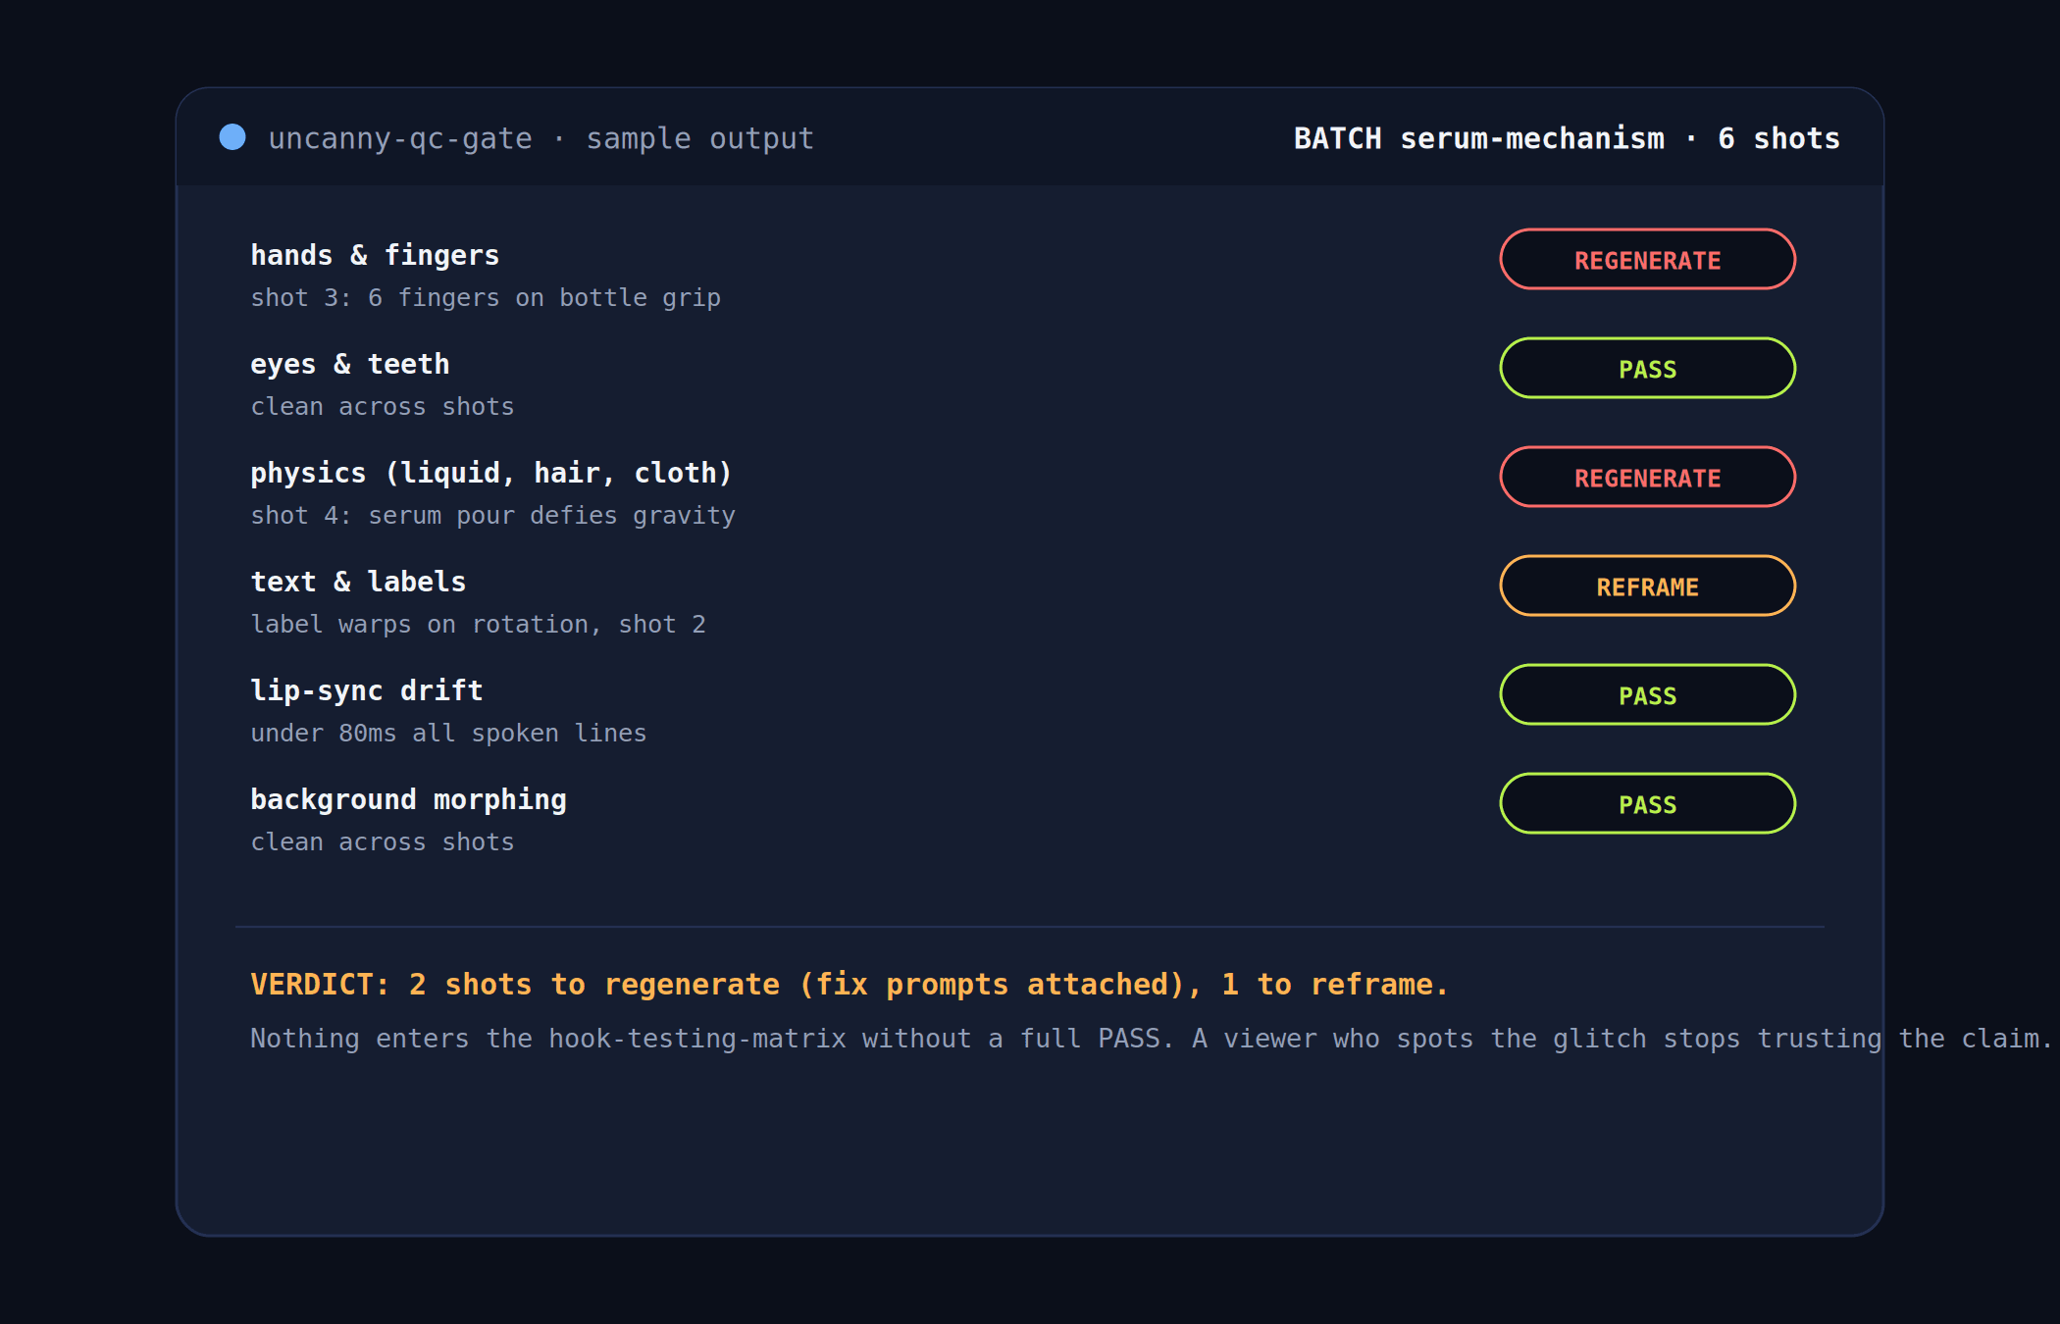Select the 'eyes & teeth' heading

pos(350,364)
